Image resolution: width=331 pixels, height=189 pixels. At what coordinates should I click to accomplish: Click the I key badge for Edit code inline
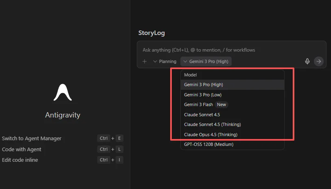tap(119, 160)
